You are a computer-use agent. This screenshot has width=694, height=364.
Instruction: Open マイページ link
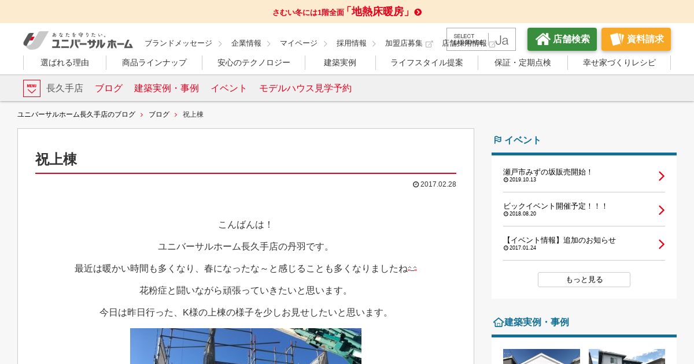pyautogui.click(x=298, y=43)
